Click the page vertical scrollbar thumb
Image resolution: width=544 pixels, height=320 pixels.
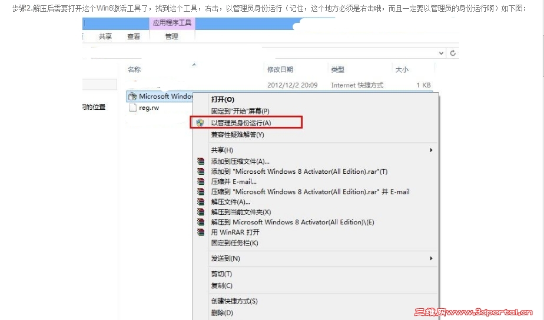pos(543,55)
